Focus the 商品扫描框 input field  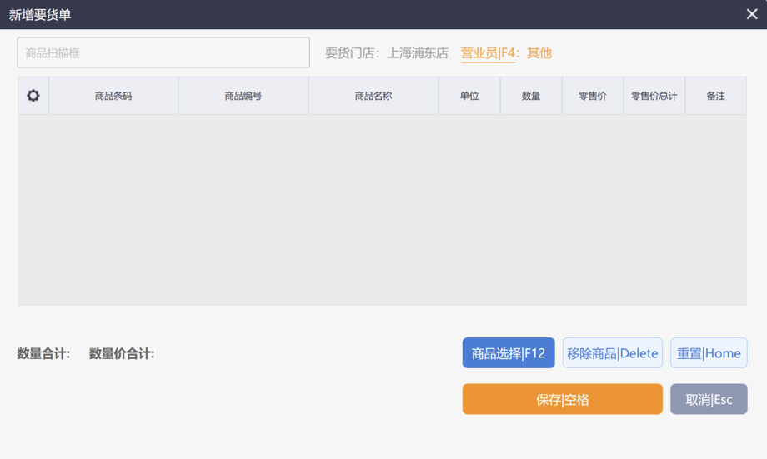coord(163,52)
